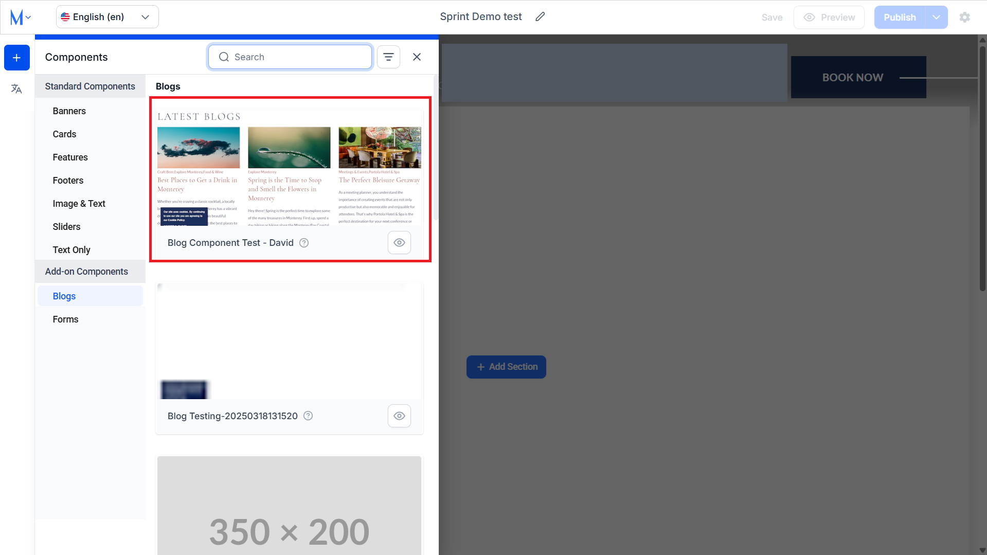The height and width of the screenshot is (555, 987).
Task: Select the Forms add-on category
Action: pyautogui.click(x=91, y=319)
